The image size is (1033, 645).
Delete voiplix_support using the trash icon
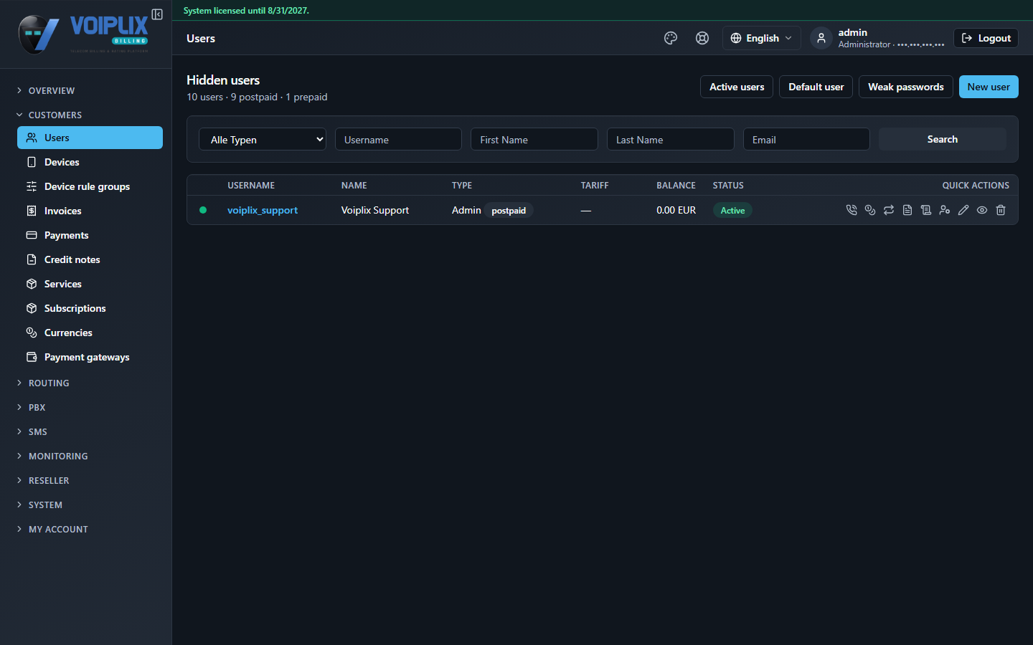[x=1001, y=210]
